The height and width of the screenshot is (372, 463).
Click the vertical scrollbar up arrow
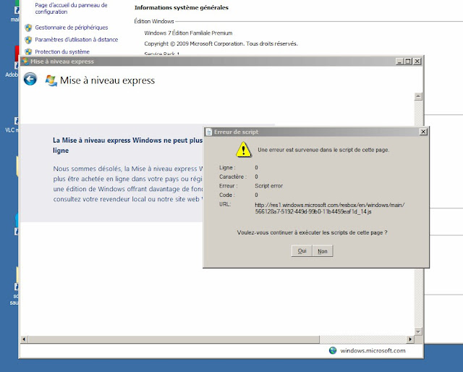click(x=418, y=96)
